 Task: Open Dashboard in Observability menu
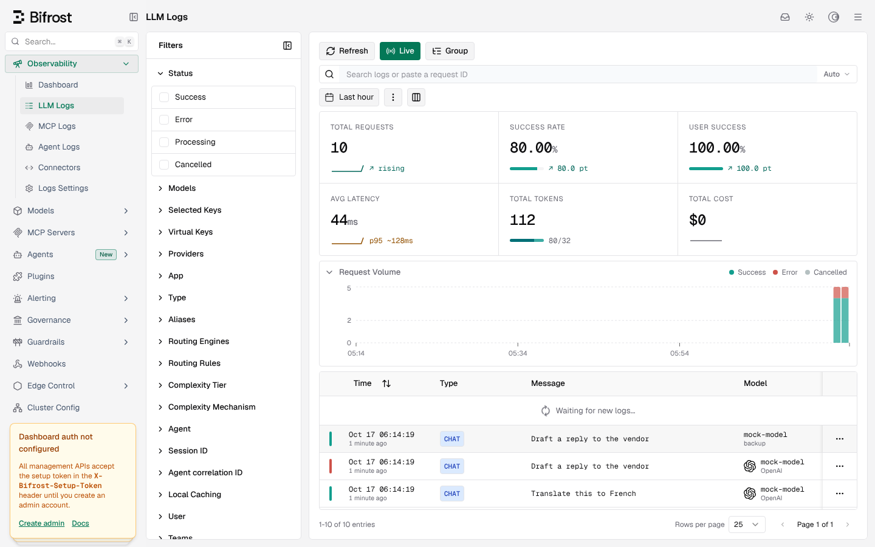[x=72, y=85]
